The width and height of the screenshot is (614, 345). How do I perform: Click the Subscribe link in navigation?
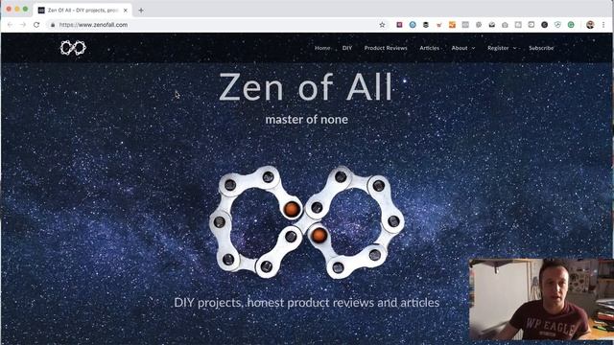[x=541, y=48]
